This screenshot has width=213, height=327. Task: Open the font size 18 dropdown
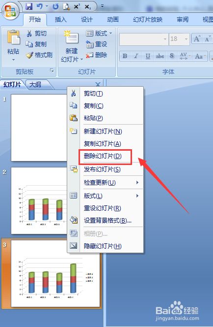click(x=186, y=39)
